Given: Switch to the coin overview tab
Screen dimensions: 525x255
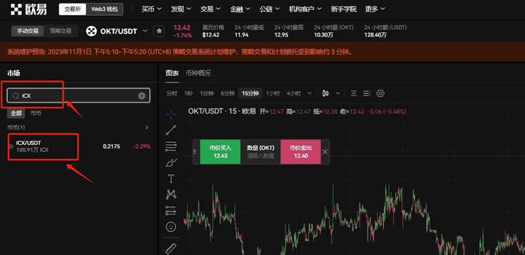Looking at the screenshot, I should [198, 73].
